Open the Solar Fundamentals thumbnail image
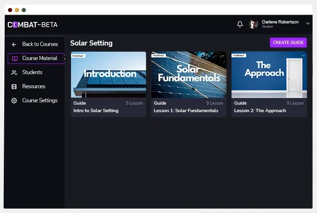The image size is (317, 213). [x=188, y=75]
